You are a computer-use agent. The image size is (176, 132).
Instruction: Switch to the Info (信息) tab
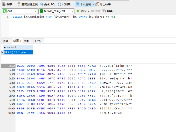click(5, 41)
